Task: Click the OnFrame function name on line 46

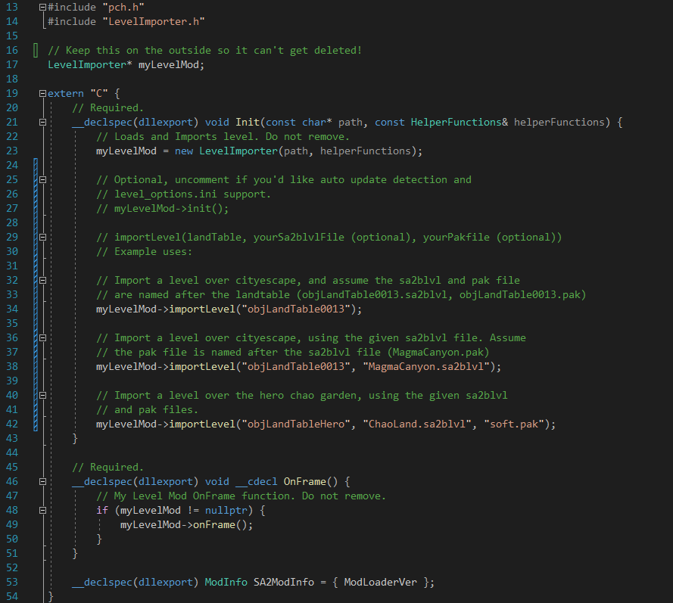Action: [x=305, y=482]
